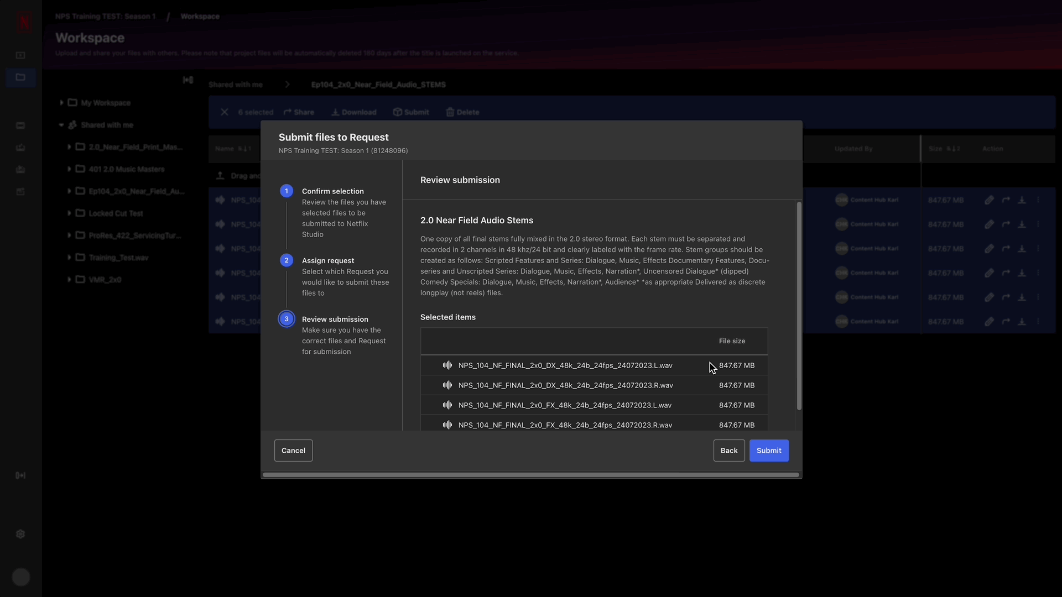This screenshot has height=597, width=1062.
Task: Click Submit in the selection toolbar
Action: pos(411,112)
